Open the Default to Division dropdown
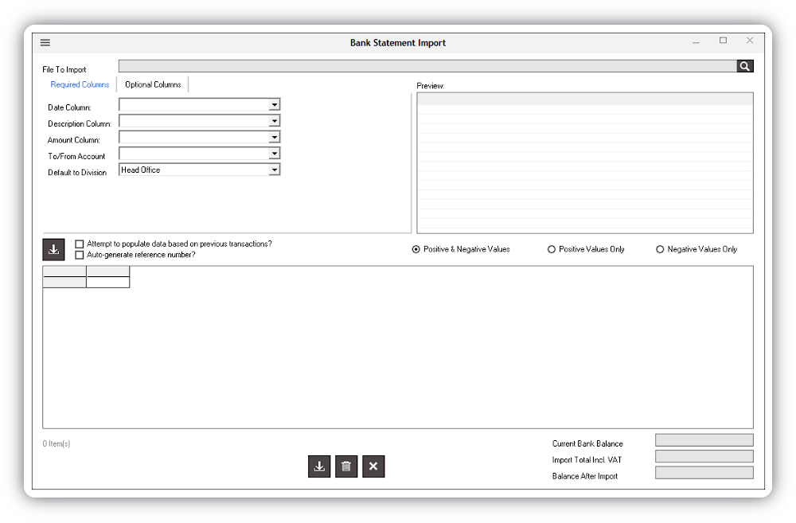Screen dimensions: 796x523 pos(274,170)
